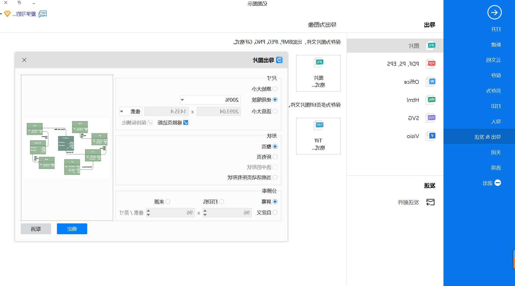Select the Office export category label
This screenshot has width=515, height=286.
pos(412,82)
